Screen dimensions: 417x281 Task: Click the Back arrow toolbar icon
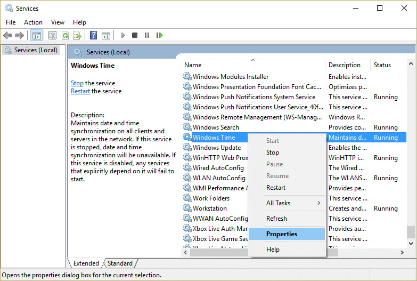(x=7, y=35)
